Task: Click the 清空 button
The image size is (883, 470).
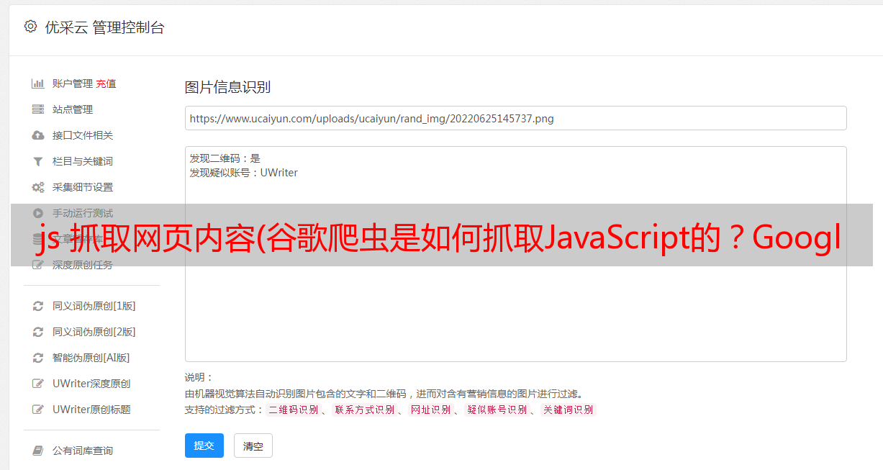Action: click(253, 446)
